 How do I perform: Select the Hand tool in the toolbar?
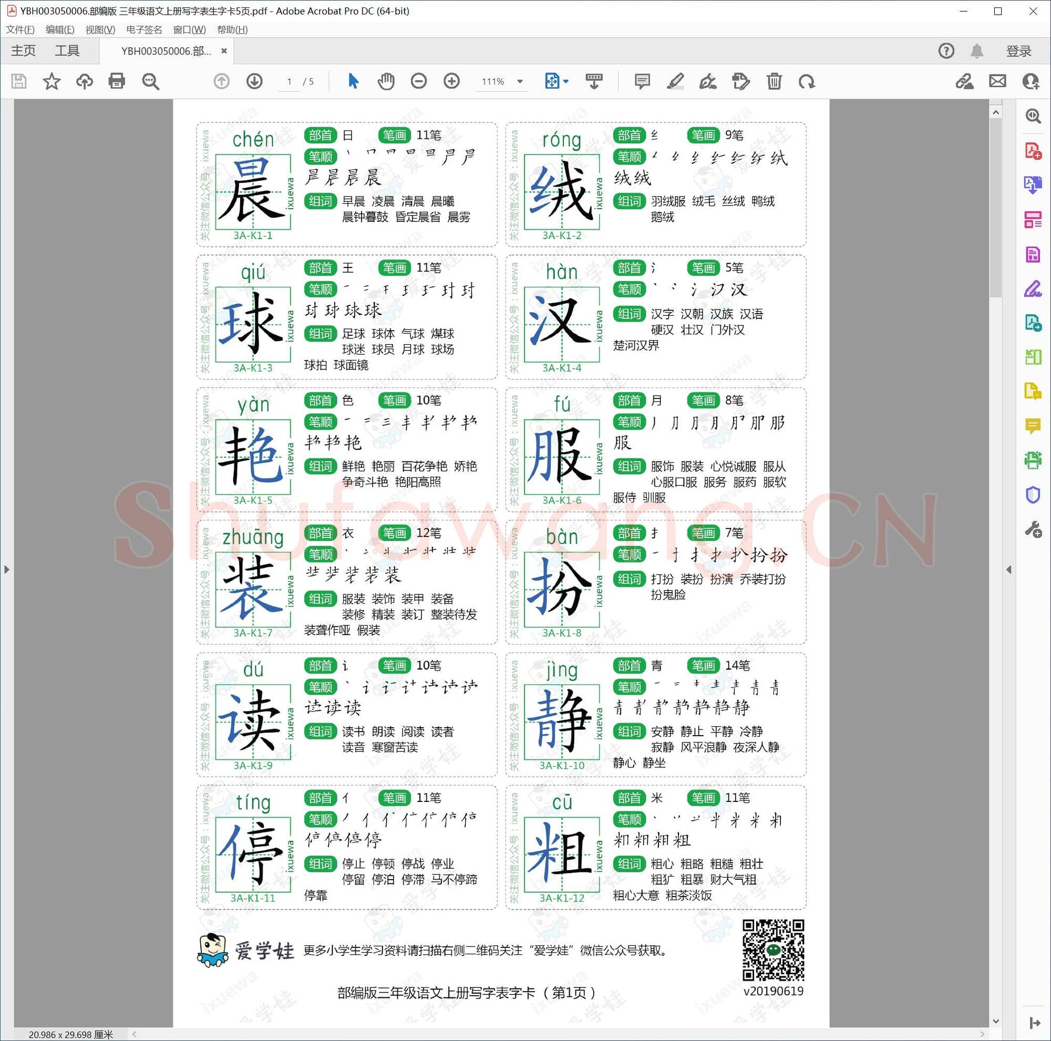tap(386, 81)
